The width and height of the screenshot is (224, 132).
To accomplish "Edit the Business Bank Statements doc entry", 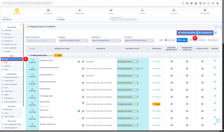I will point(83,68).
